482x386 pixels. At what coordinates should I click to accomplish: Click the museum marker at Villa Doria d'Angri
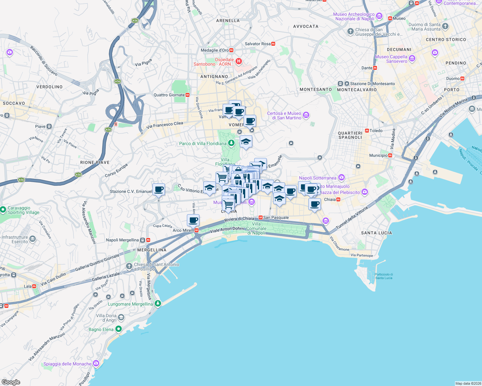(x=121, y=317)
